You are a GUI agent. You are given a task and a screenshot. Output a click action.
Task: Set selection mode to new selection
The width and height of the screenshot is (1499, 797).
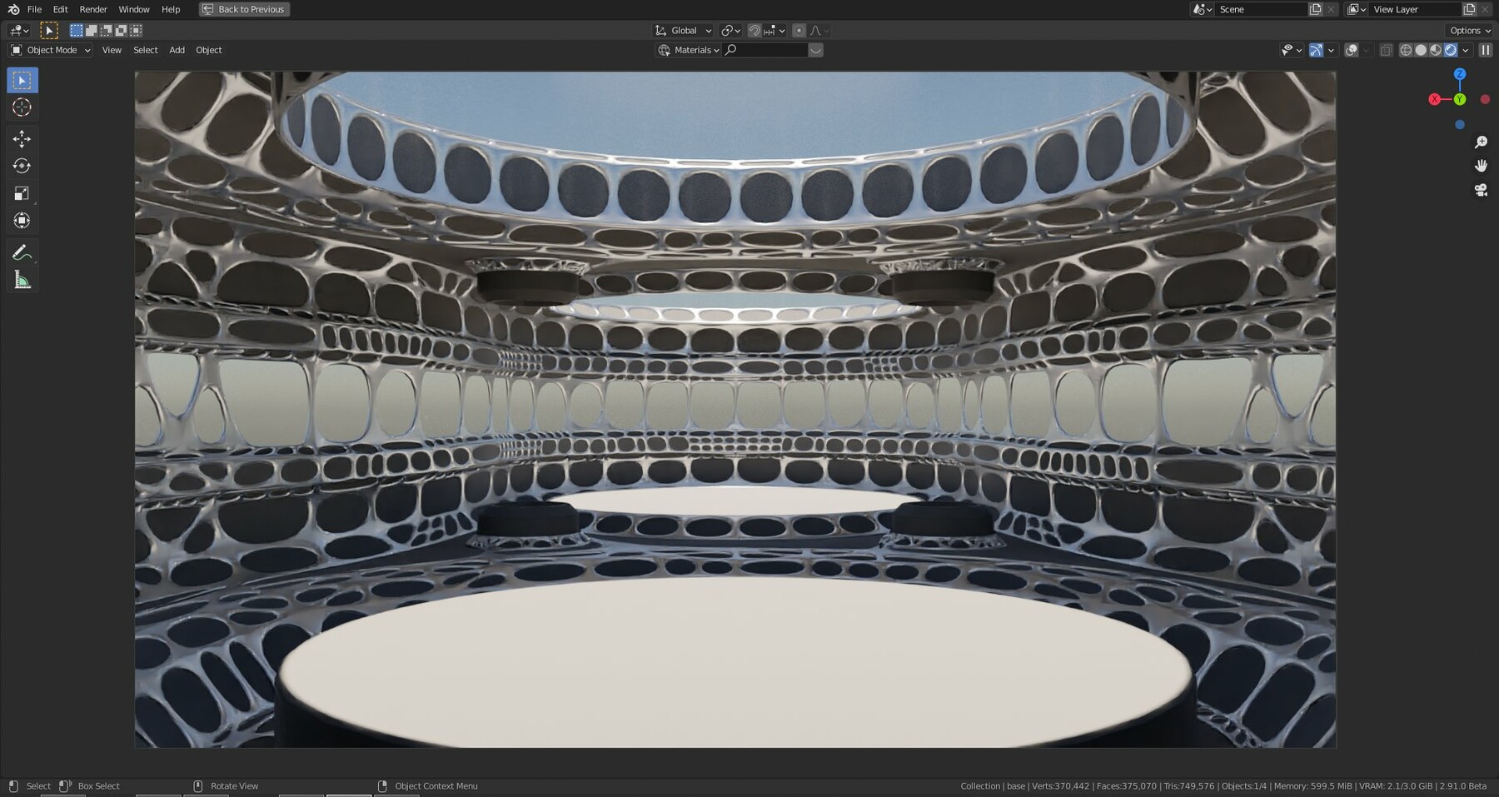(x=76, y=31)
